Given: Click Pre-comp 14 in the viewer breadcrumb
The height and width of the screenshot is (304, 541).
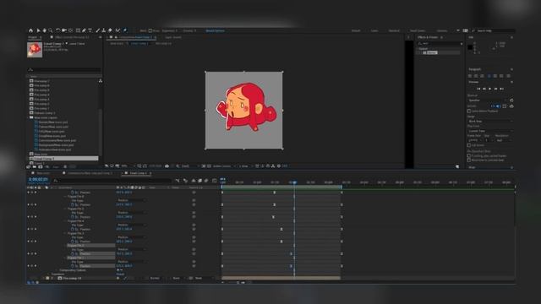Looking at the screenshot, I should [x=163, y=44].
